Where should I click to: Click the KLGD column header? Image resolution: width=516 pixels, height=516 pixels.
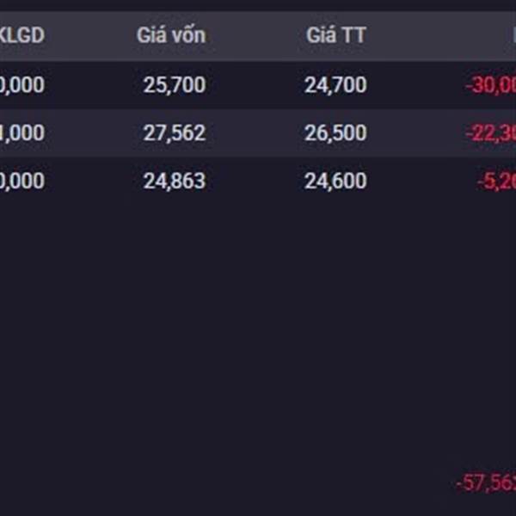pos(22,35)
